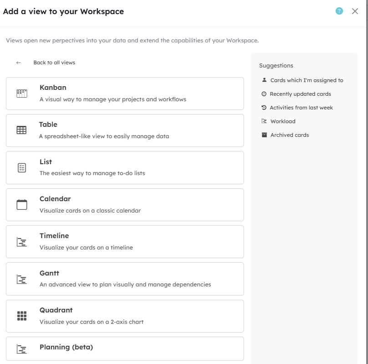Go back to all views
This screenshot has height=364, width=368.
point(54,62)
